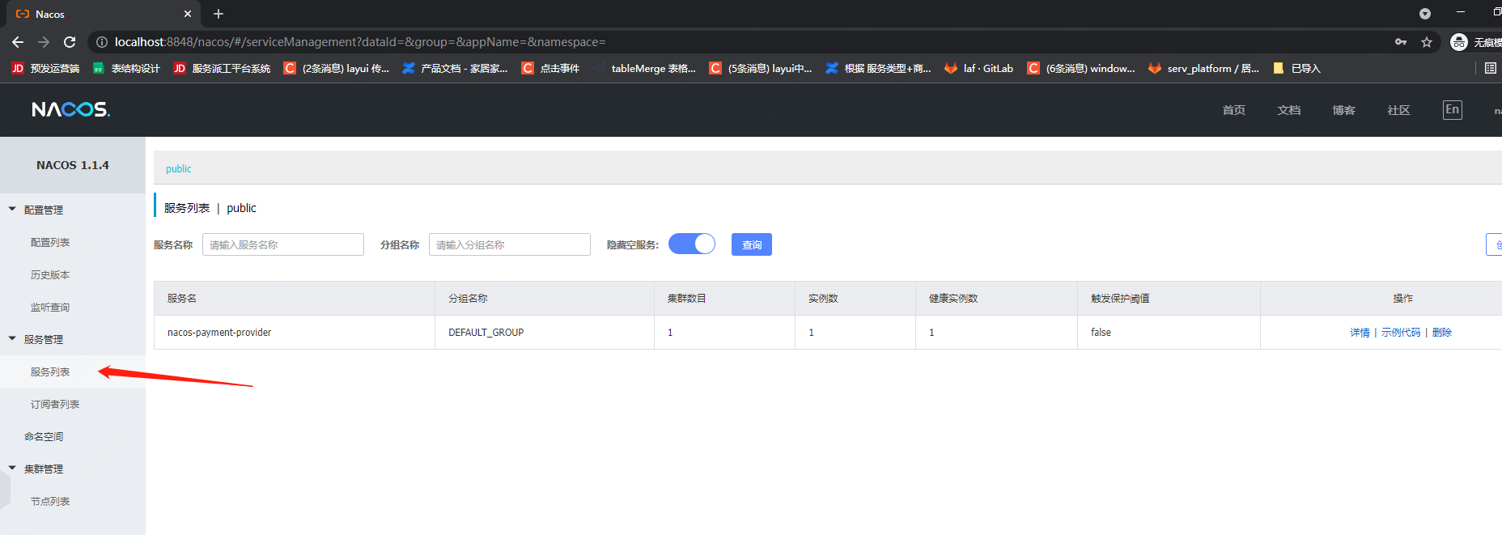Open a new browser tab

pyautogui.click(x=219, y=14)
